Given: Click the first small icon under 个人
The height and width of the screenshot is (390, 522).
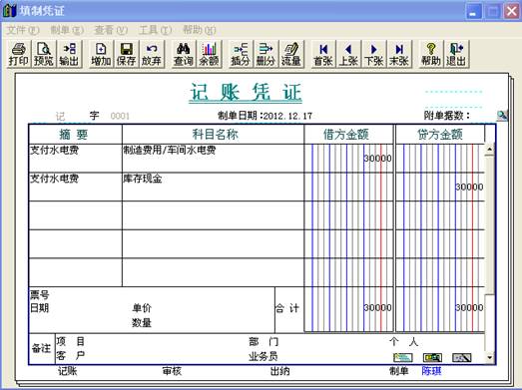Looking at the screenshot, I should coord(403,358).
